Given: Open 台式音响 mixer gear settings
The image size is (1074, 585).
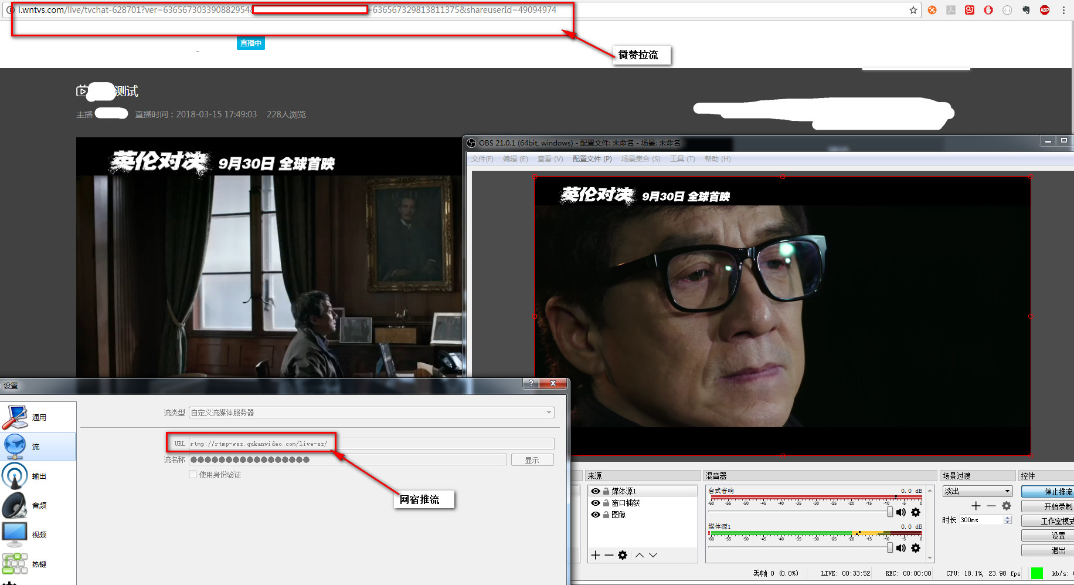Looking at the screenshot, I should pyautogui.click(x=916, y=512).
